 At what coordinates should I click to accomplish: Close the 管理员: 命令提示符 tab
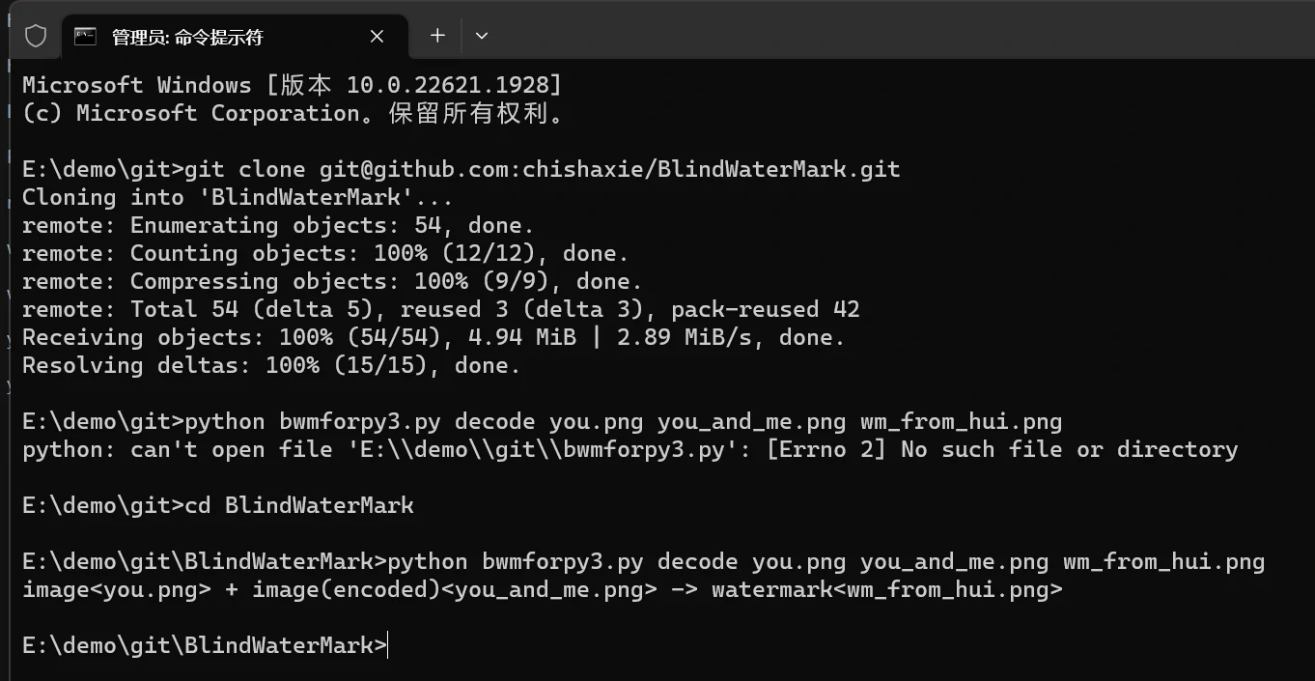coord(378,37)
